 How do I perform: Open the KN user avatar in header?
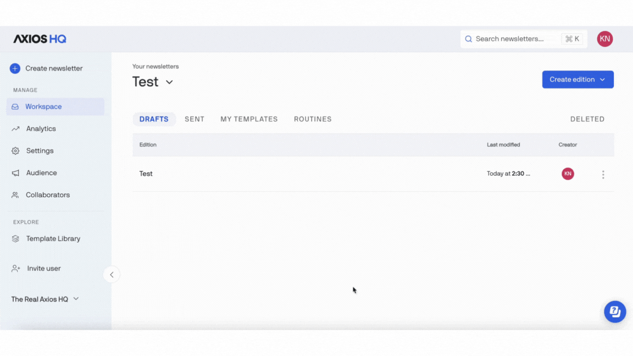click(x=605, y=39)
